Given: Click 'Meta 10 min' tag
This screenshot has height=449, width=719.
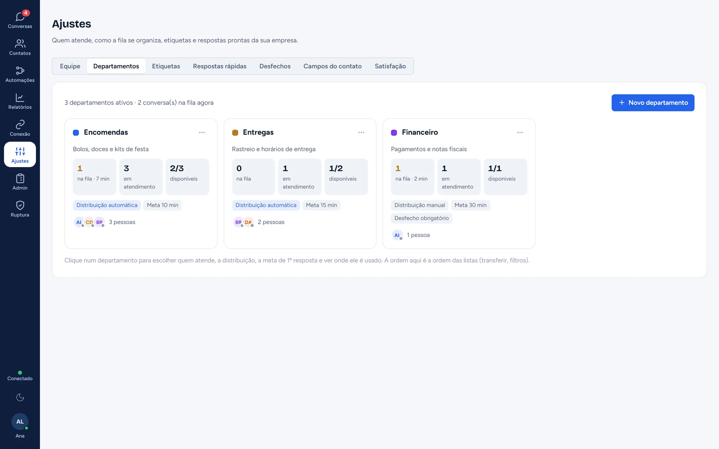Looking at the screenshot, I should tap(162, 205).
